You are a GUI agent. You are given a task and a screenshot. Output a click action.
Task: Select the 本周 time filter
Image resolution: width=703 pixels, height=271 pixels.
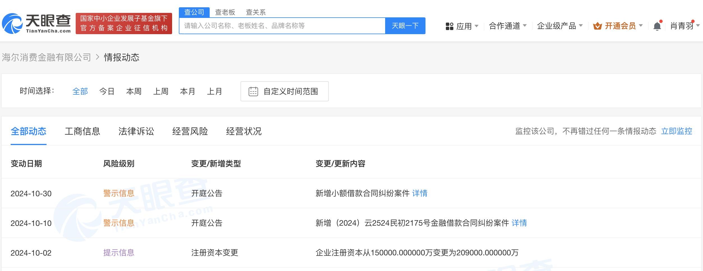(x=134, y=92)
